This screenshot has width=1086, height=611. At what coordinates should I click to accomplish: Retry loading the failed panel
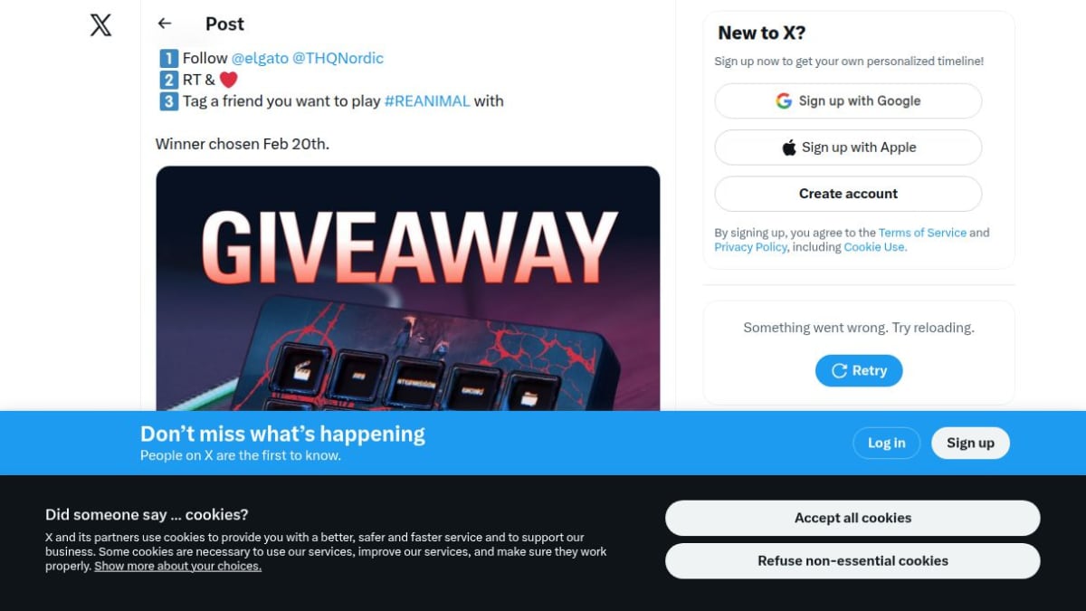pyautogui.click(x=858, y=370)
